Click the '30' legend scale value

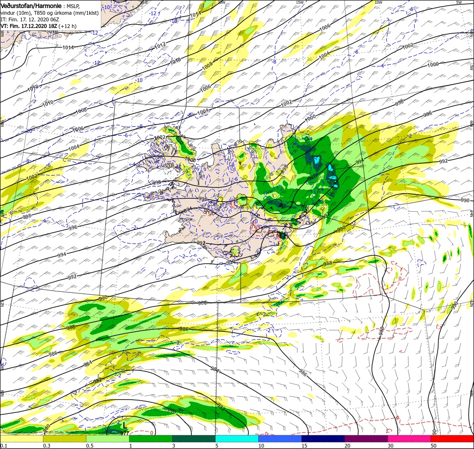point(391,445)
